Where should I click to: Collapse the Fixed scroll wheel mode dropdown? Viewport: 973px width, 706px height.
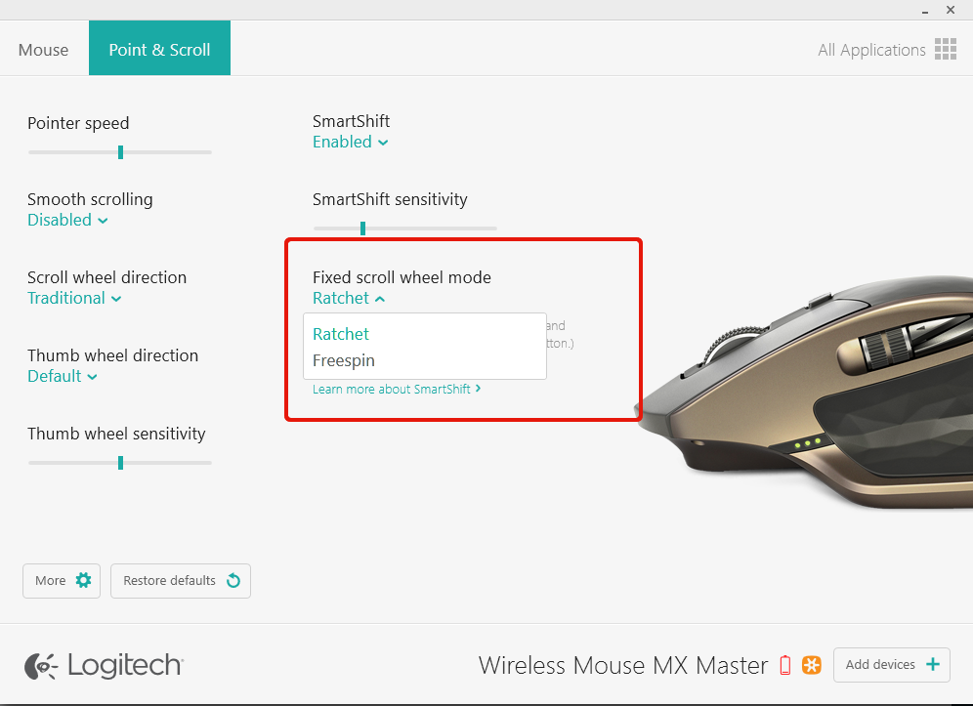pyautogui.click(x=349, y=299)
